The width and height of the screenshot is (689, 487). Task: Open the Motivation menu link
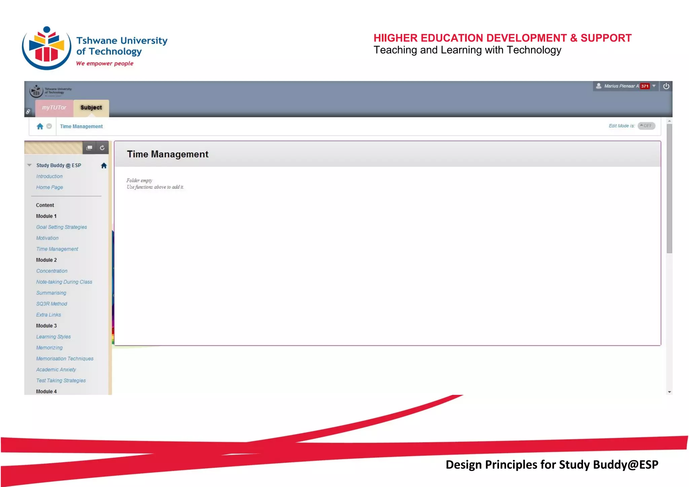47,238
